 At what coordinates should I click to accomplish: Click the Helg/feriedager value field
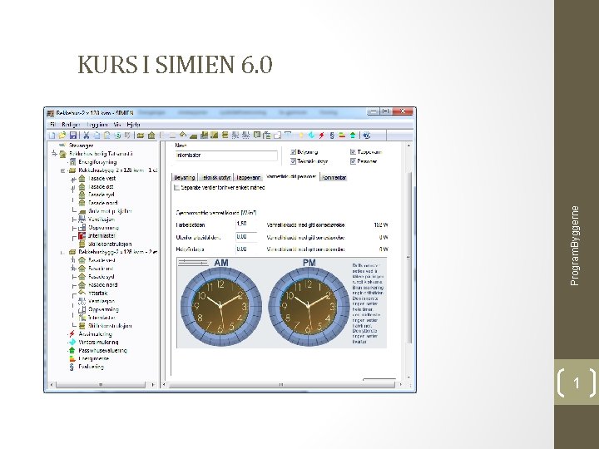(x=246, y=249)
